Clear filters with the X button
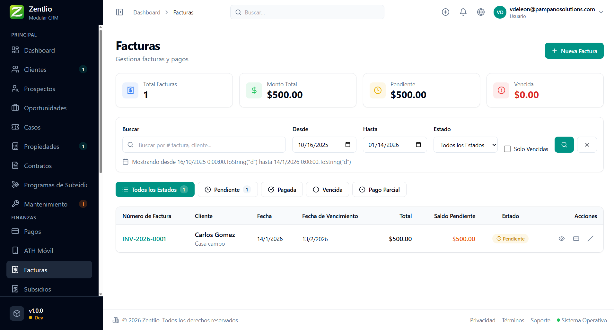 pyautogui.click(x=587, y=145)
